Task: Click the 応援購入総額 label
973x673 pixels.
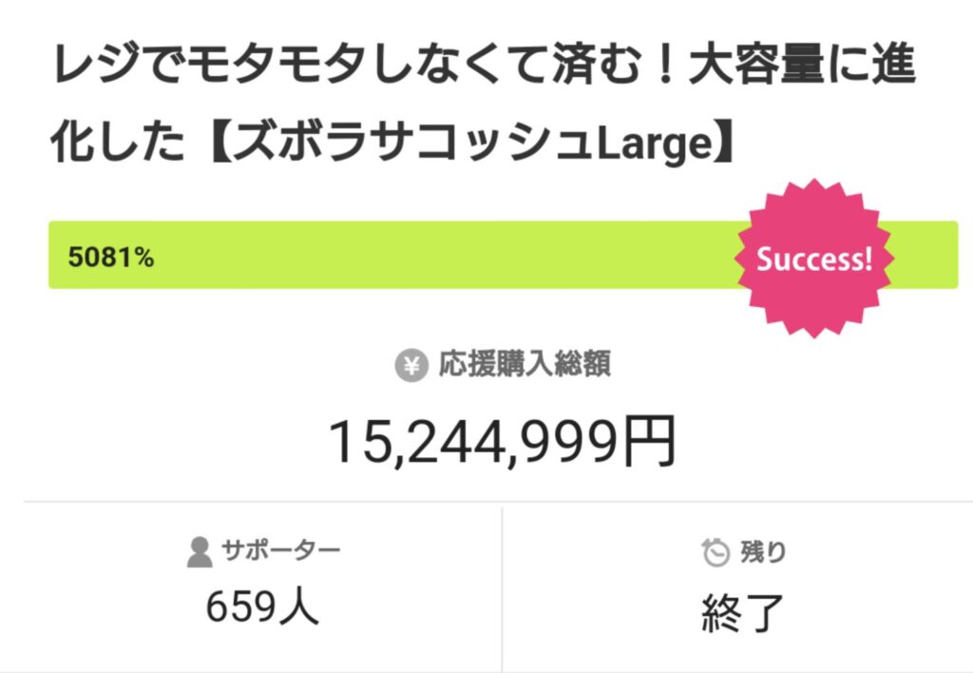Action: (x=525, y=364)
